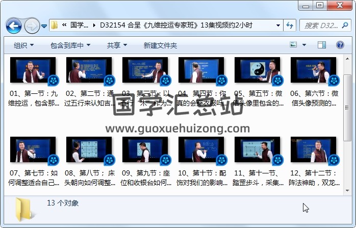Open the 组织 menu

(x=23, y=45)
